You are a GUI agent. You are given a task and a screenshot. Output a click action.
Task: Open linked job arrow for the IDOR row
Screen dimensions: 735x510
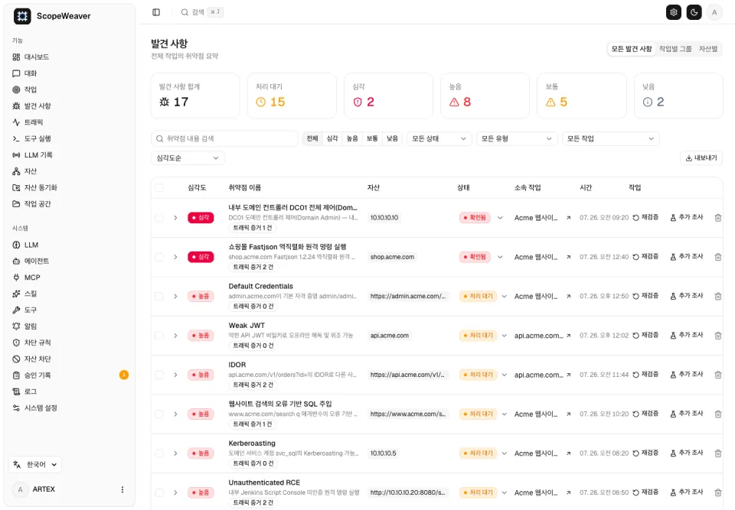568,375
